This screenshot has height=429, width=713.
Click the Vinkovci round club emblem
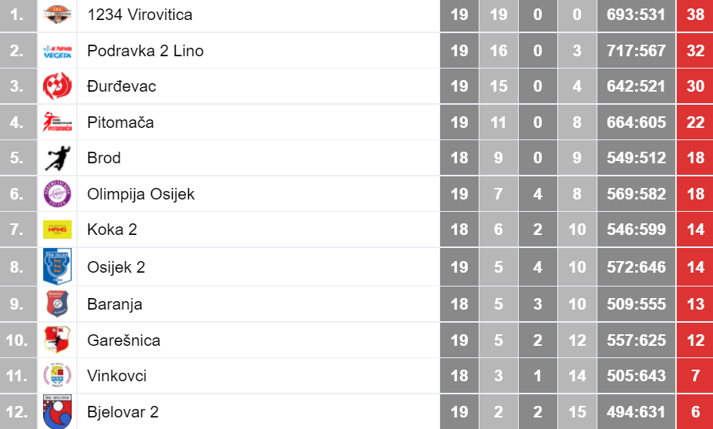[57, 375]
